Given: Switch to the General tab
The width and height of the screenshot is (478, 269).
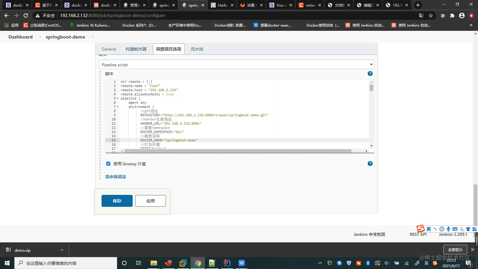Looking at the screenshot, I should point(109,49).
